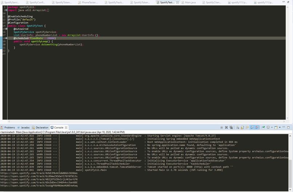Collapse the @Scheduled fold marker on line 18
The width and height of the screenshot is (293, 192).
pyautogui.click(x=6, y=38)
